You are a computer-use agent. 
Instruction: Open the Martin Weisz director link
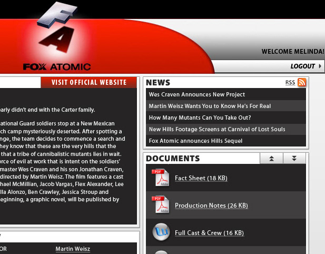coord(73,249)
